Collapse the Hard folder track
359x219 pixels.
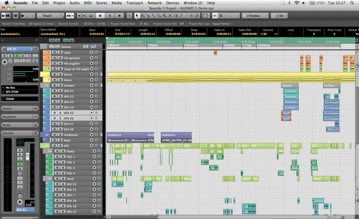click(50, 178)
